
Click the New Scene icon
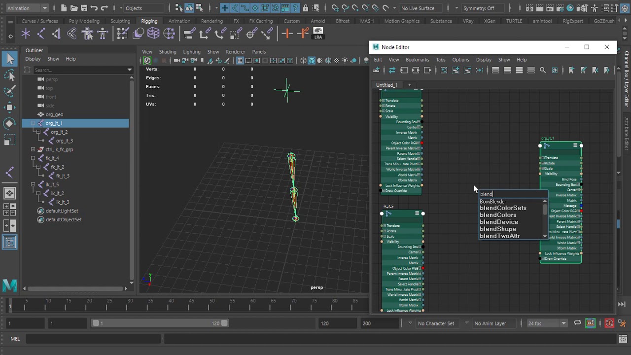tap(64, 8)
